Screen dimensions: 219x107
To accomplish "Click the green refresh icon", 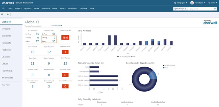I will click(8, 14).
